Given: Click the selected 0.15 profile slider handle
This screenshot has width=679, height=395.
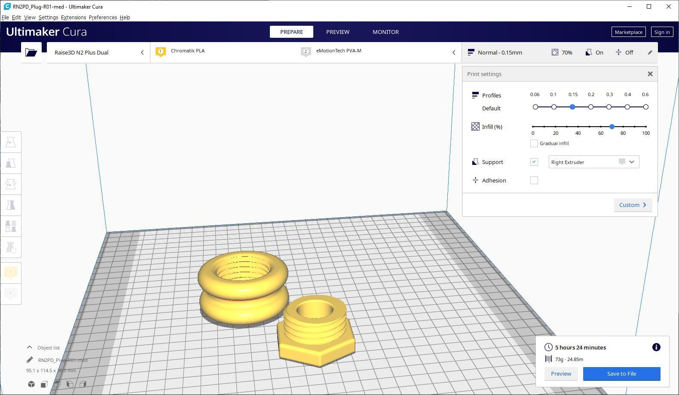Looking at the screenshot, I should point(572,107).
